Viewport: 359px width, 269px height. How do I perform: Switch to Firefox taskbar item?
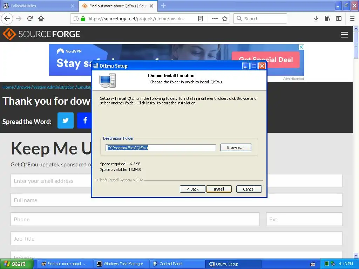65,264
